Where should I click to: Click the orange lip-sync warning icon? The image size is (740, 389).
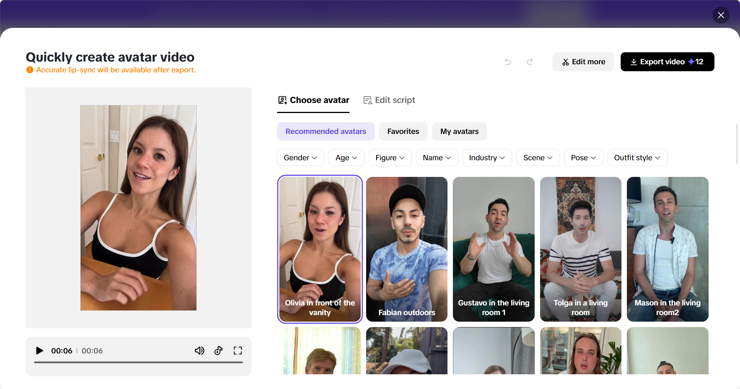pyautogui.click(x=30, y=70)
